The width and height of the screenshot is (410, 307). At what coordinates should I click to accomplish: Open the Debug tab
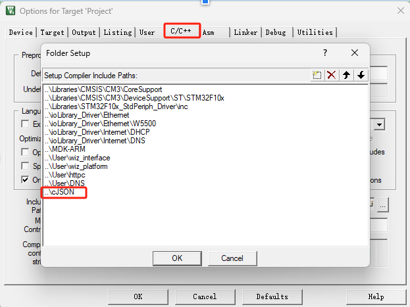[277, 32]
